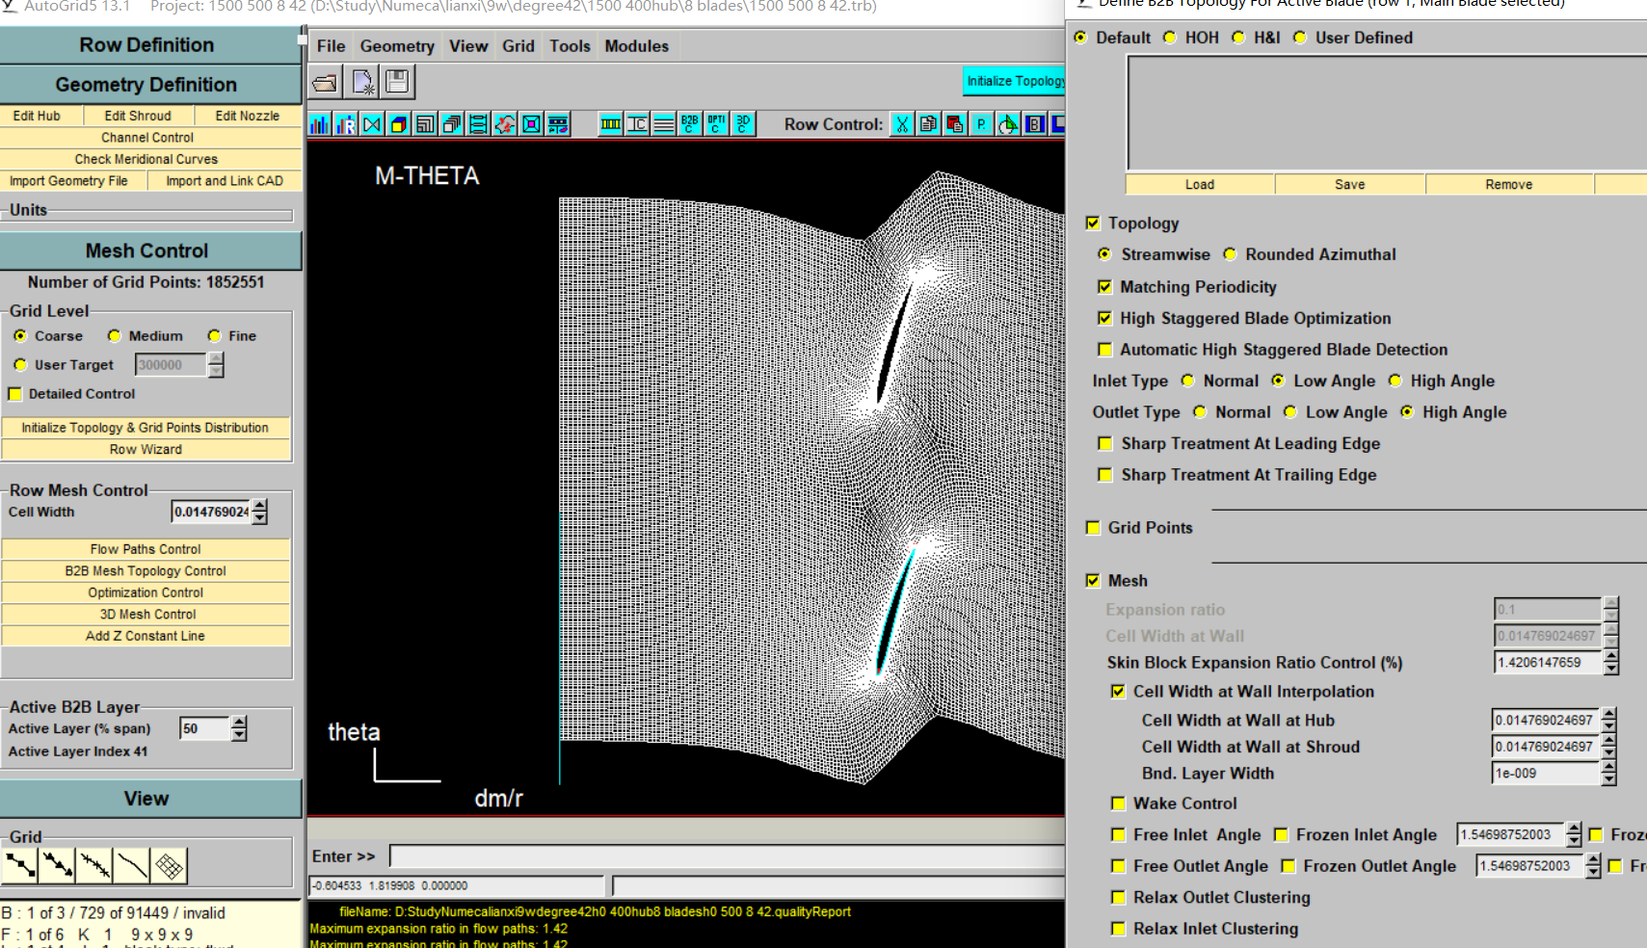Collapse the Topology section checkbox
This screenshot has width=1647, height=948.
coord(1093,224)
